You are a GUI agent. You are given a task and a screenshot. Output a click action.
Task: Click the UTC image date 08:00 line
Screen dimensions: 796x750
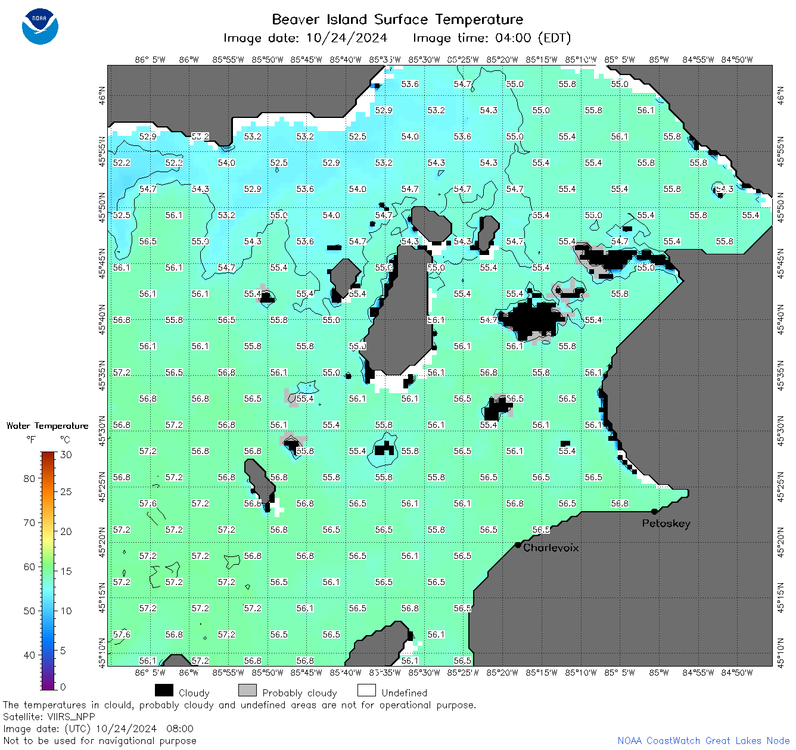point(98,729)
